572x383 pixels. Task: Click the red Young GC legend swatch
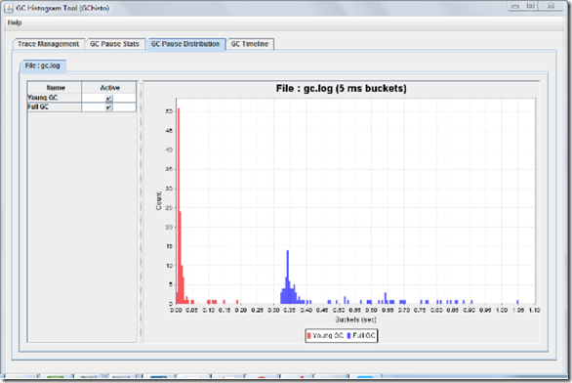point(309,335)
